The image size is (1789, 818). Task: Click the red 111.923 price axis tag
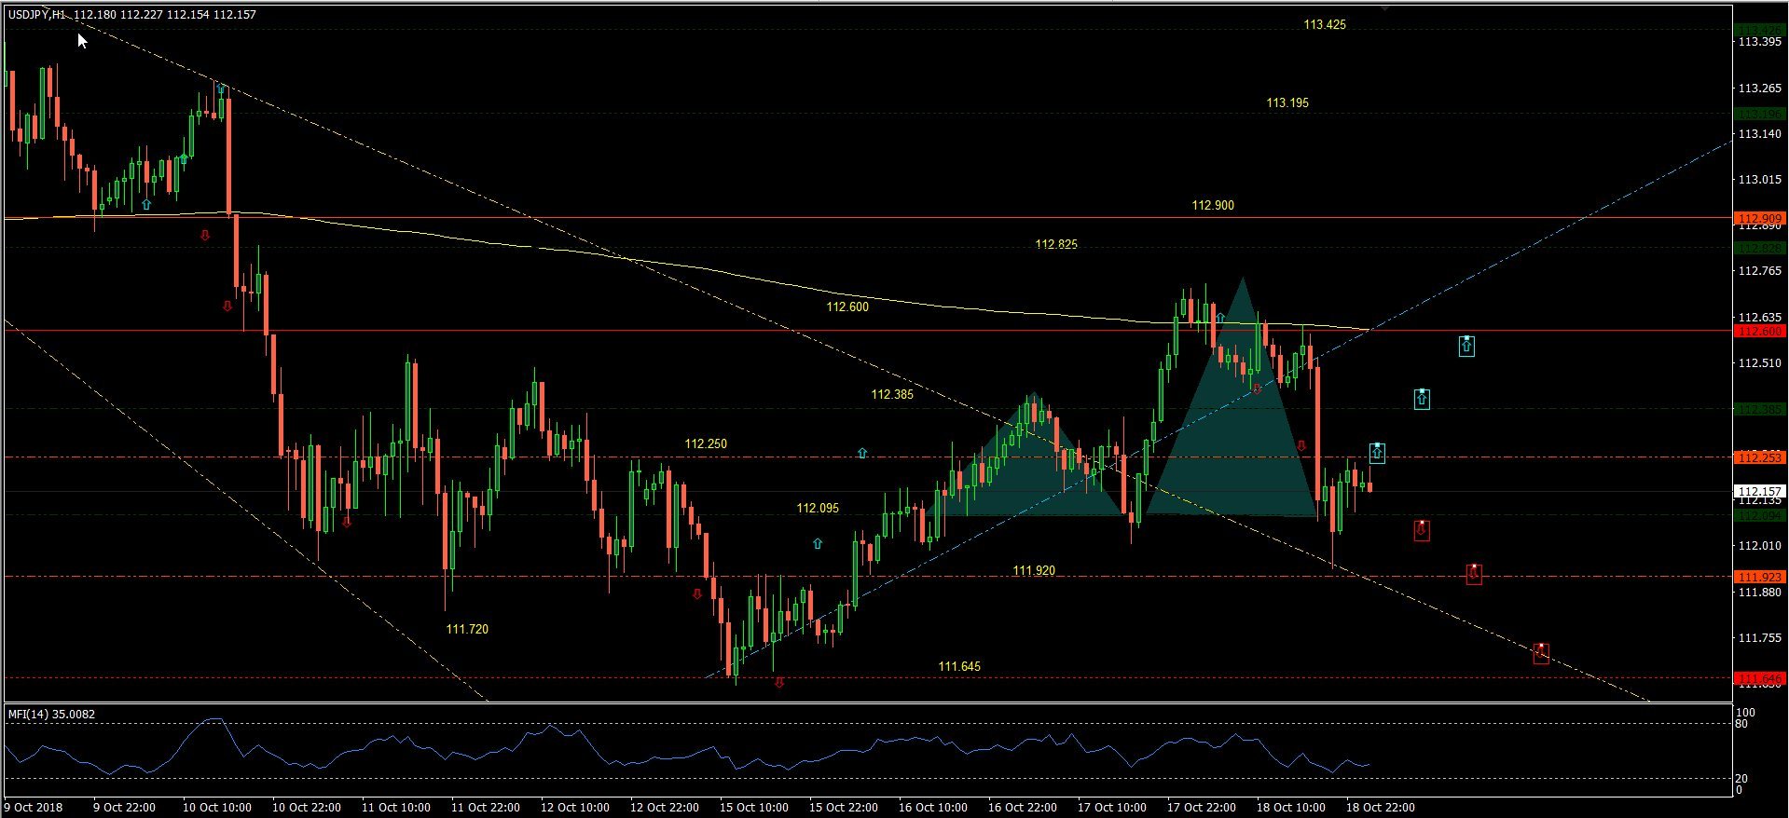click(1759, 577)
